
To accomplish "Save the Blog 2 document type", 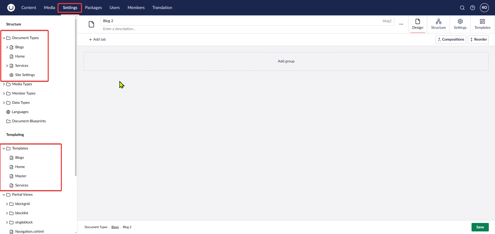I will click(480, 227).
